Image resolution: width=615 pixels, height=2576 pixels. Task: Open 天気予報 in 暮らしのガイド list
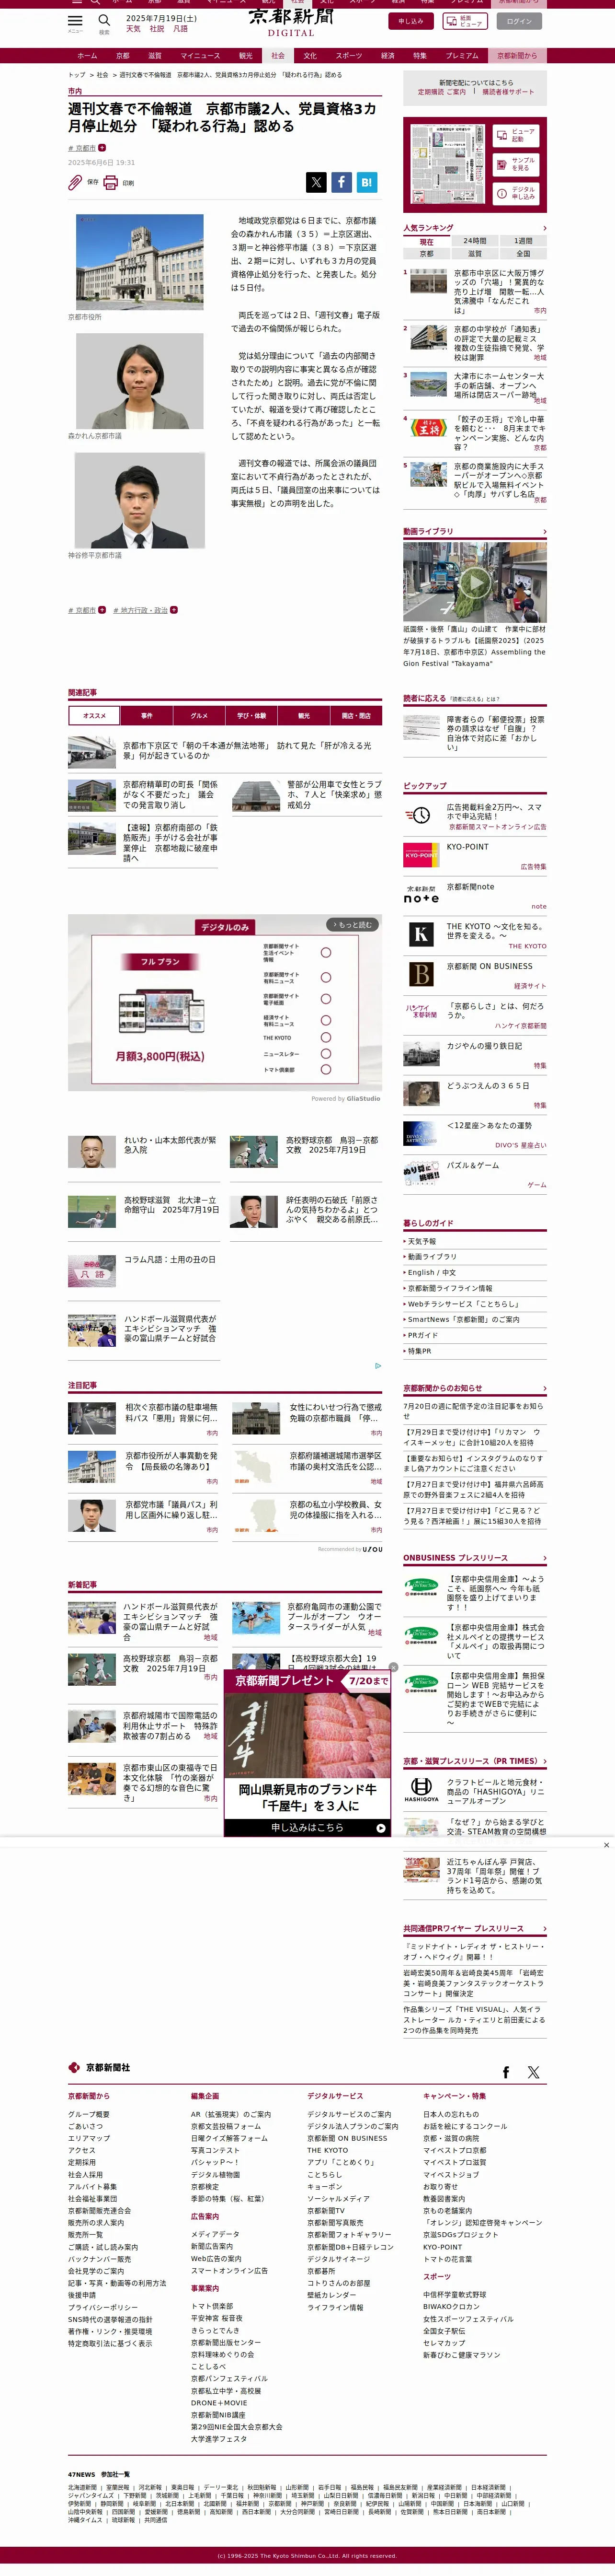[421, 1241]
